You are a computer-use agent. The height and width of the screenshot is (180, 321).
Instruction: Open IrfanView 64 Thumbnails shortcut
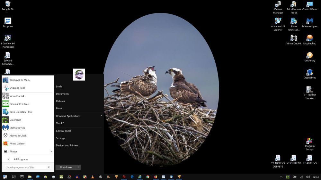(x=8, y=41)
